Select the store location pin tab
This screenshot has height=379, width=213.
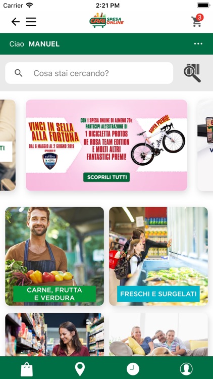tap(80, 369)
